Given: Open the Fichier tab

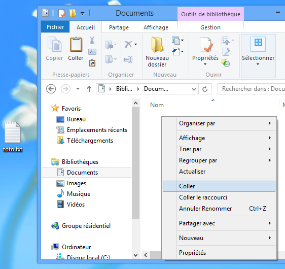Looking at the screenshot, I should tap(55, 27).
